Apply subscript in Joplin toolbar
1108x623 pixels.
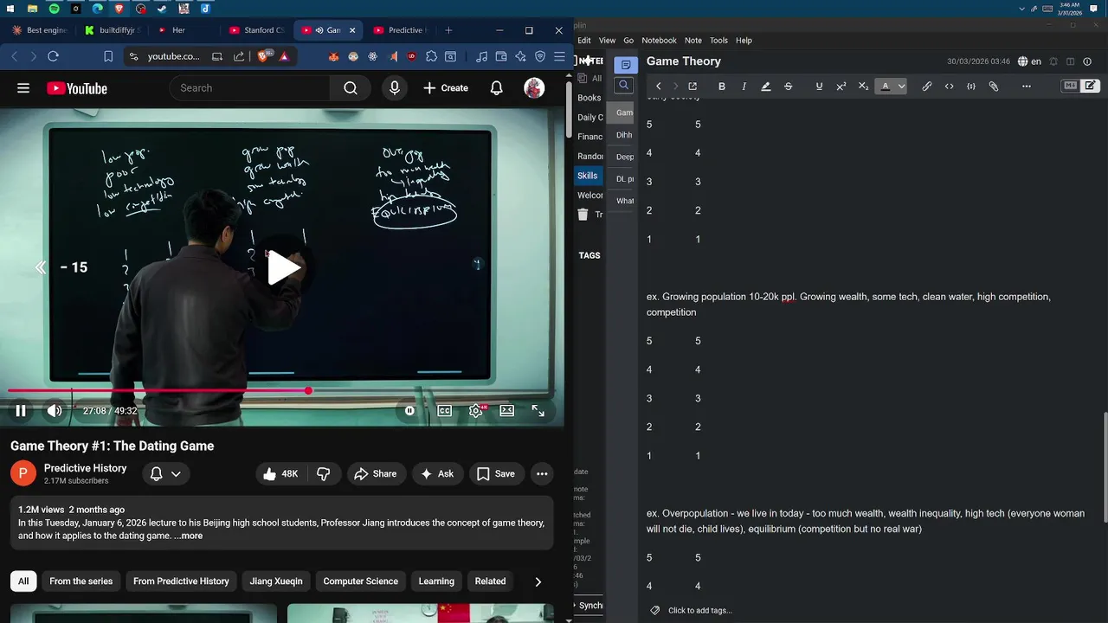(x=863, y=87)
